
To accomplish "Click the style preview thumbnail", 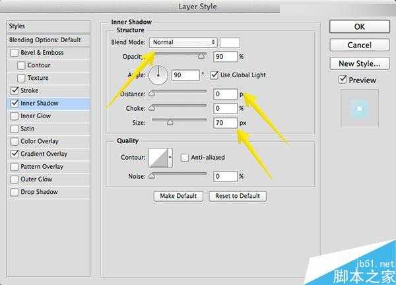I will click(x=360, y=108).
